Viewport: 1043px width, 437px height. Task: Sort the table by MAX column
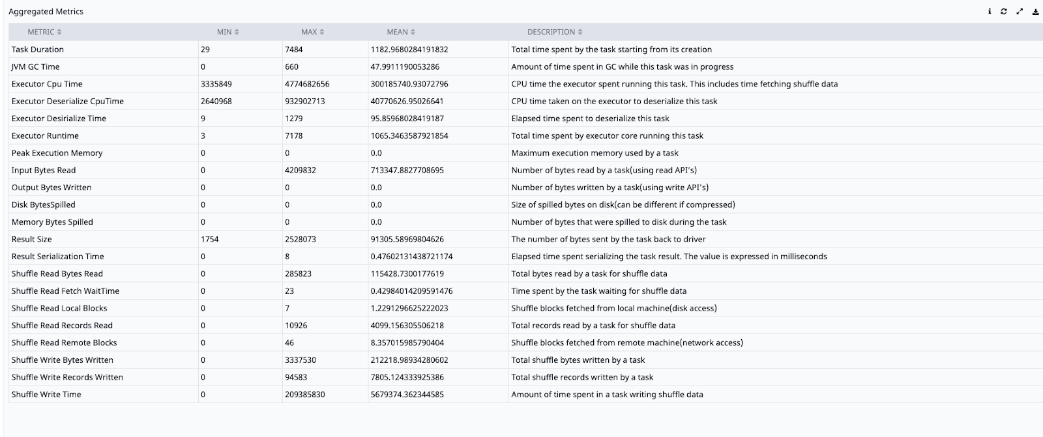(x=312, y=32)
